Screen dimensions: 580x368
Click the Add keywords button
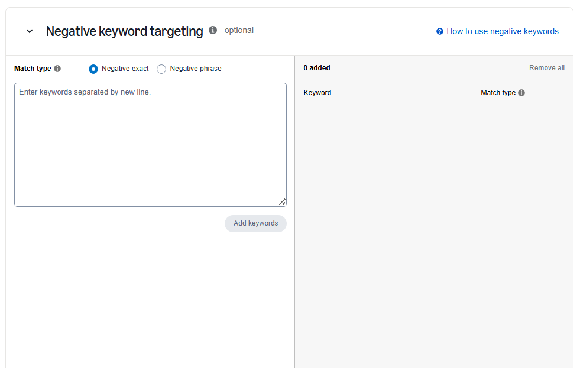coord(255,223)
